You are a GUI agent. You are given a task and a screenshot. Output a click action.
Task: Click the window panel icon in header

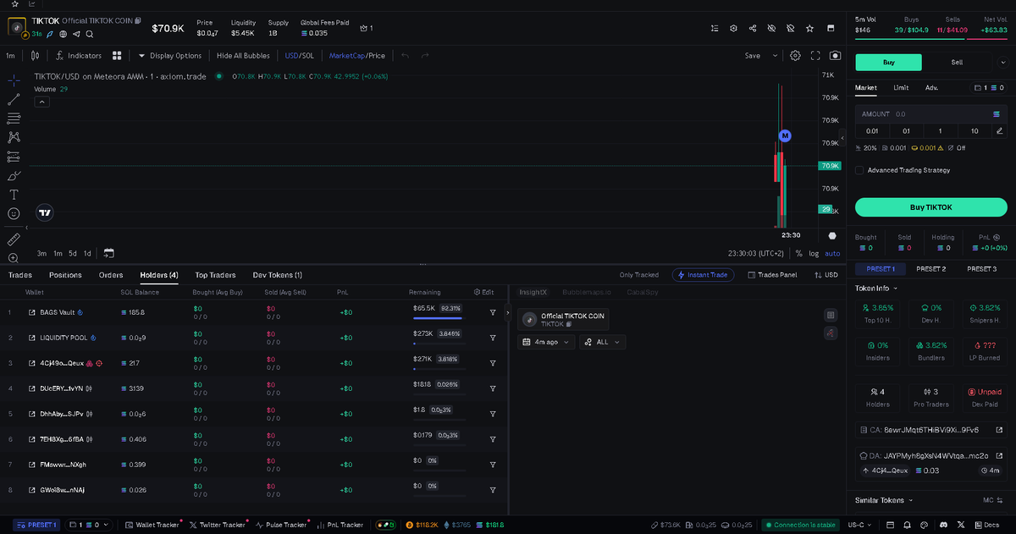click(x=829, y=28)
